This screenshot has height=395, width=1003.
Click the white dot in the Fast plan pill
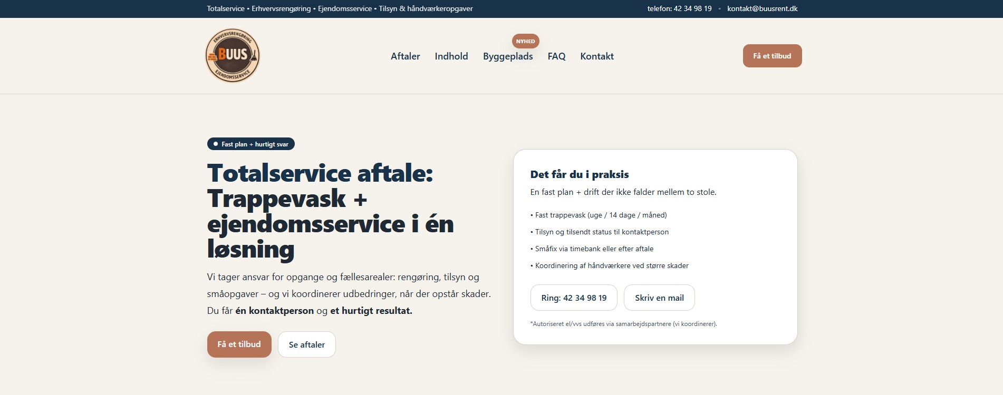(x=216, y=144)
